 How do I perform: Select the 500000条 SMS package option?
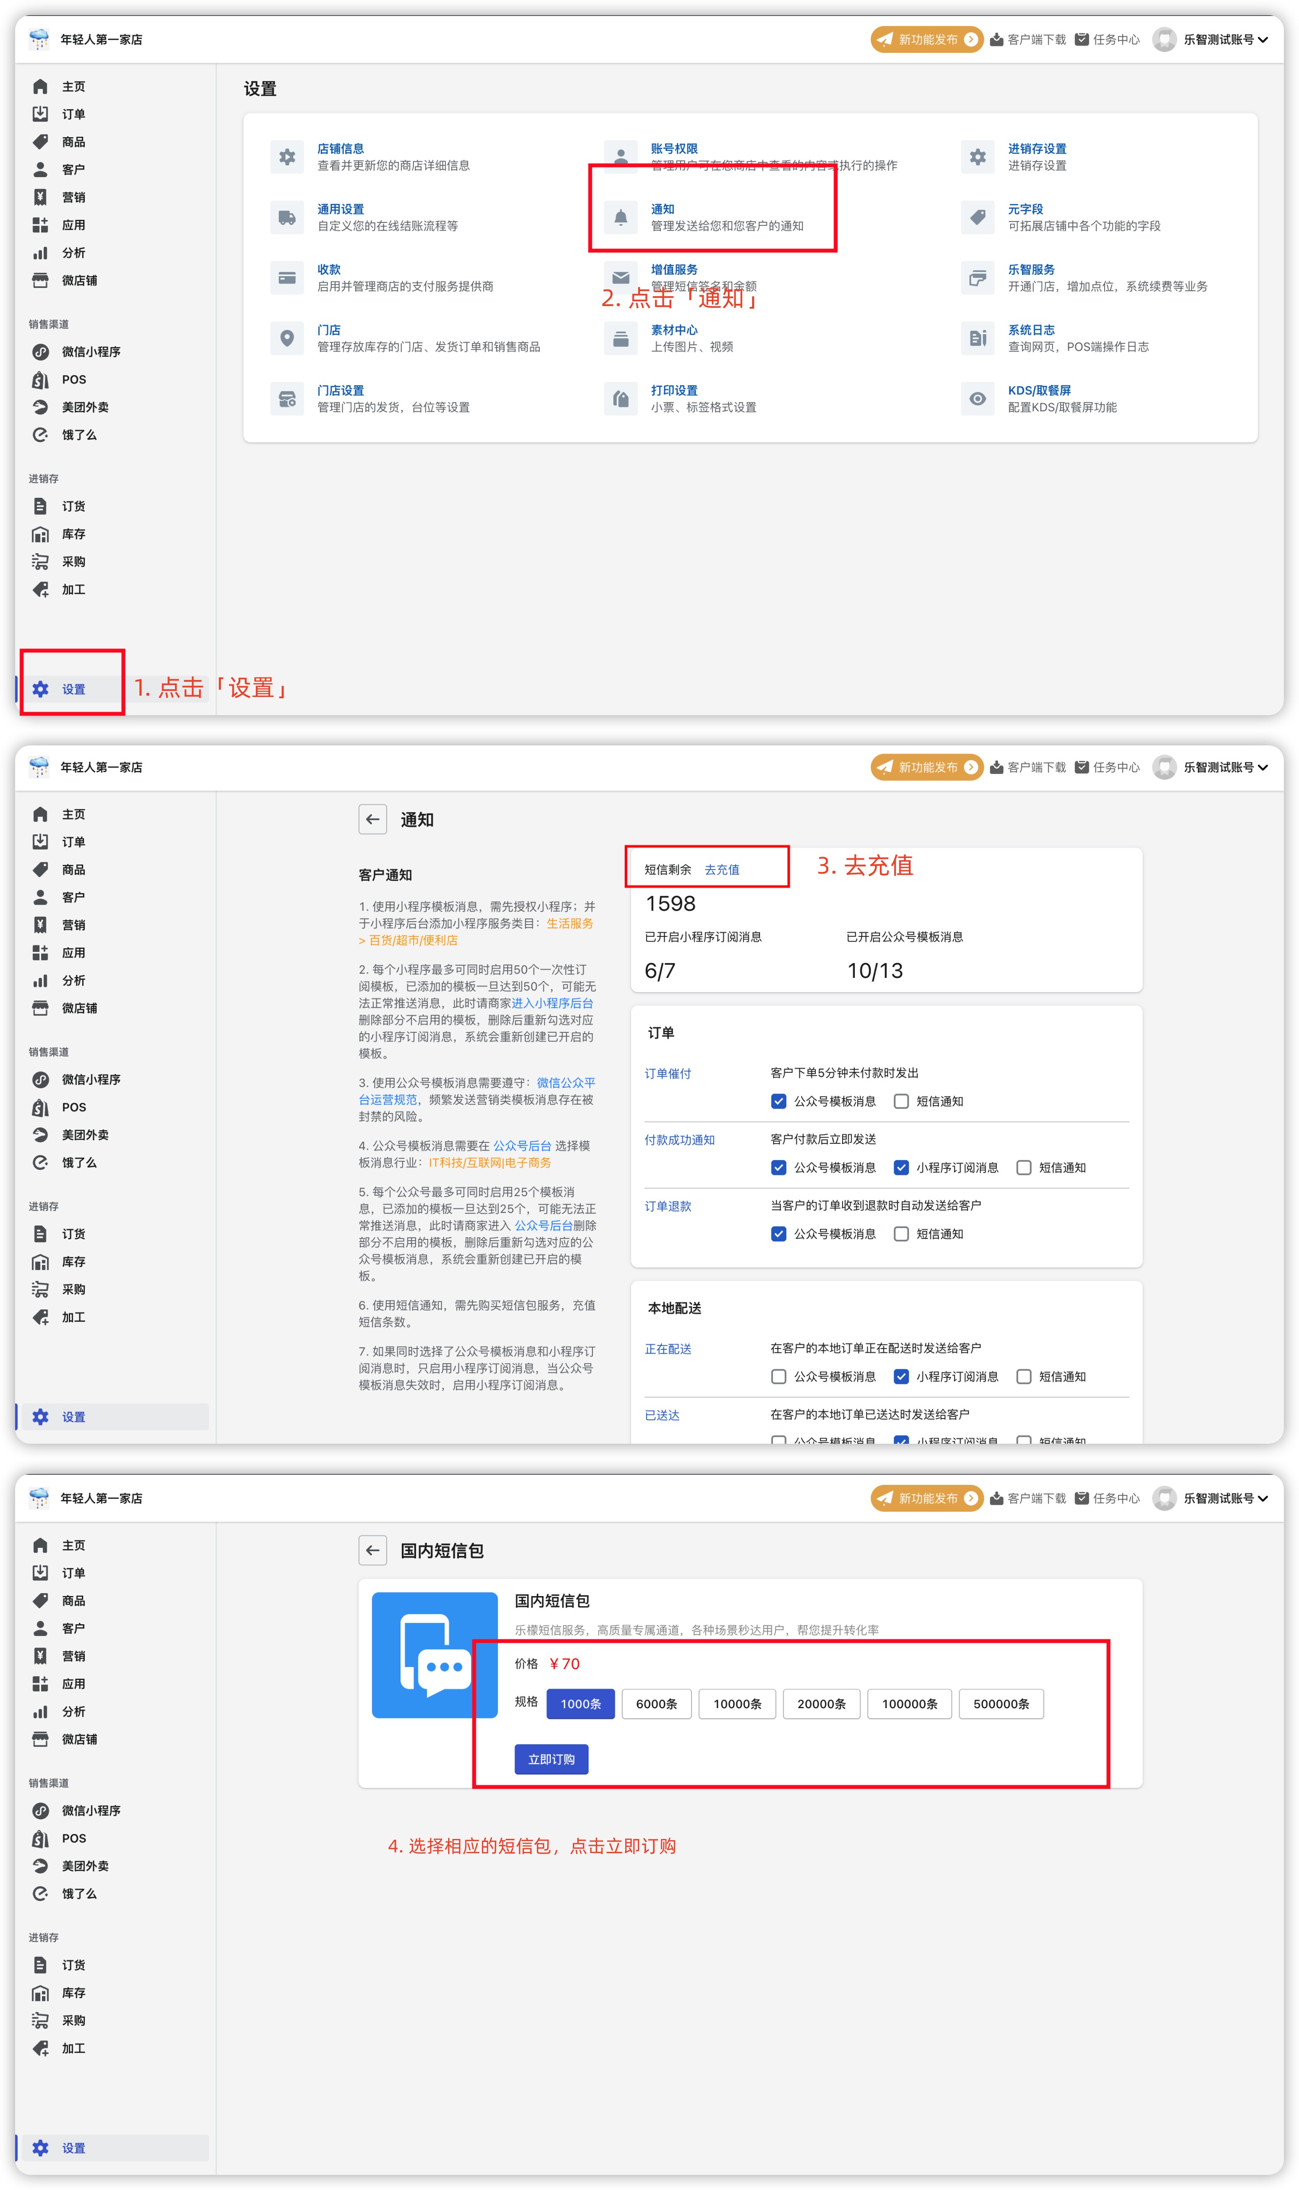(1002, 1703)
